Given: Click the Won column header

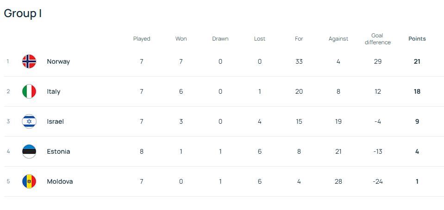Looking at the screenshot, I should pos(181,39).
